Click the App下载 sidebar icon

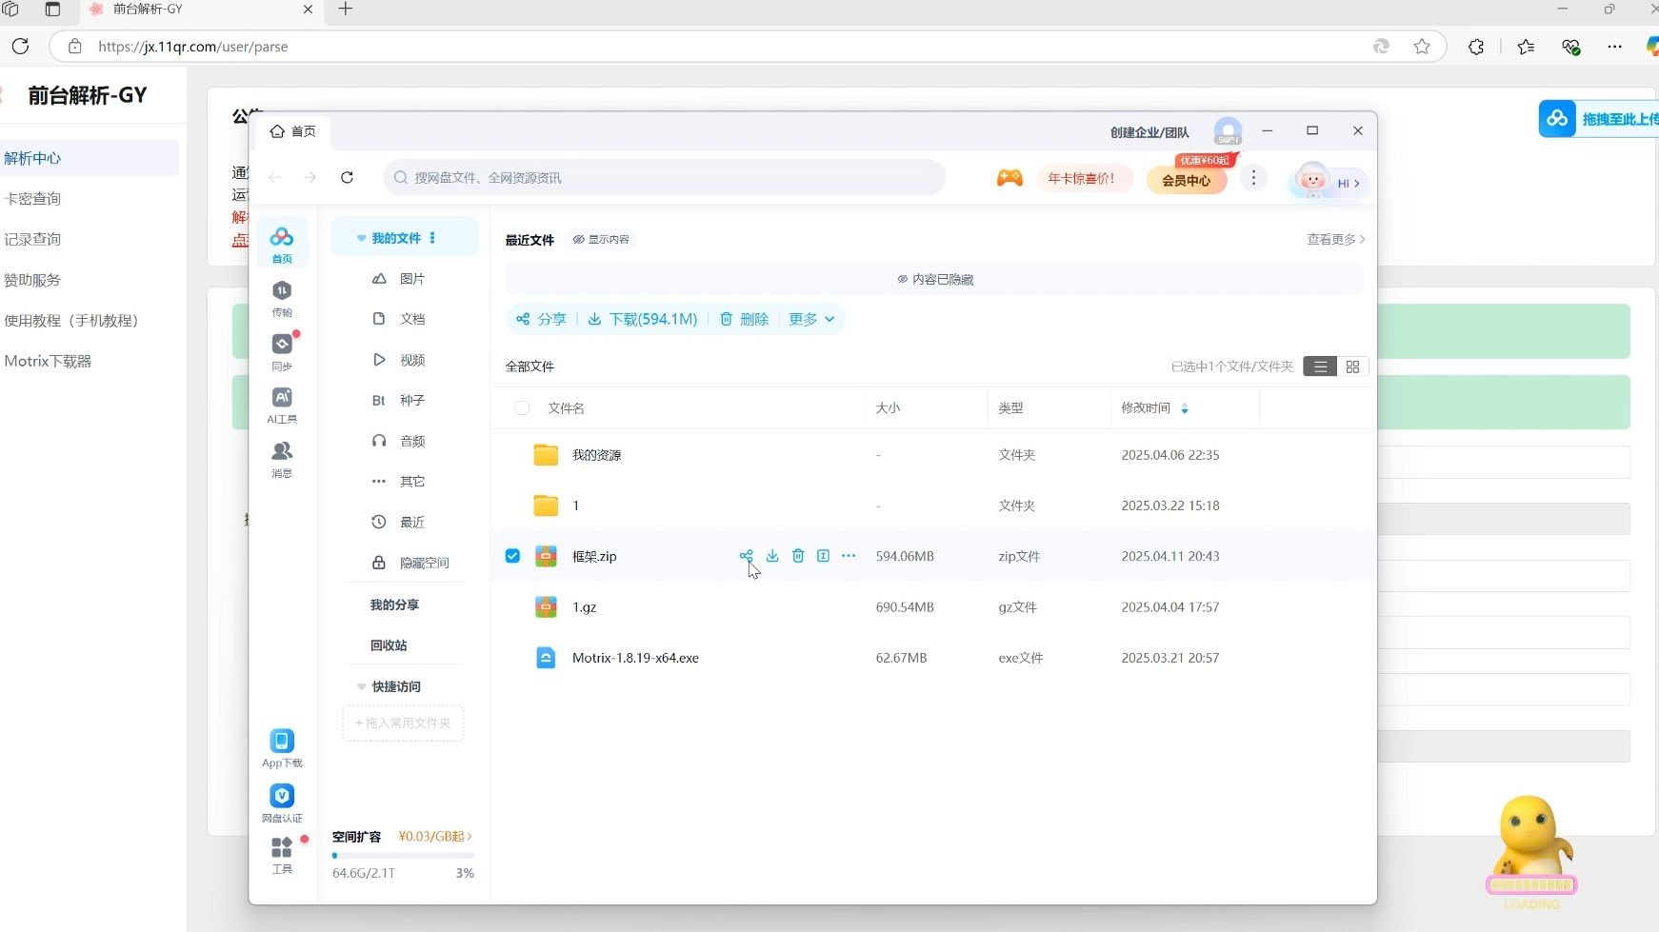(x=282, y=748)
